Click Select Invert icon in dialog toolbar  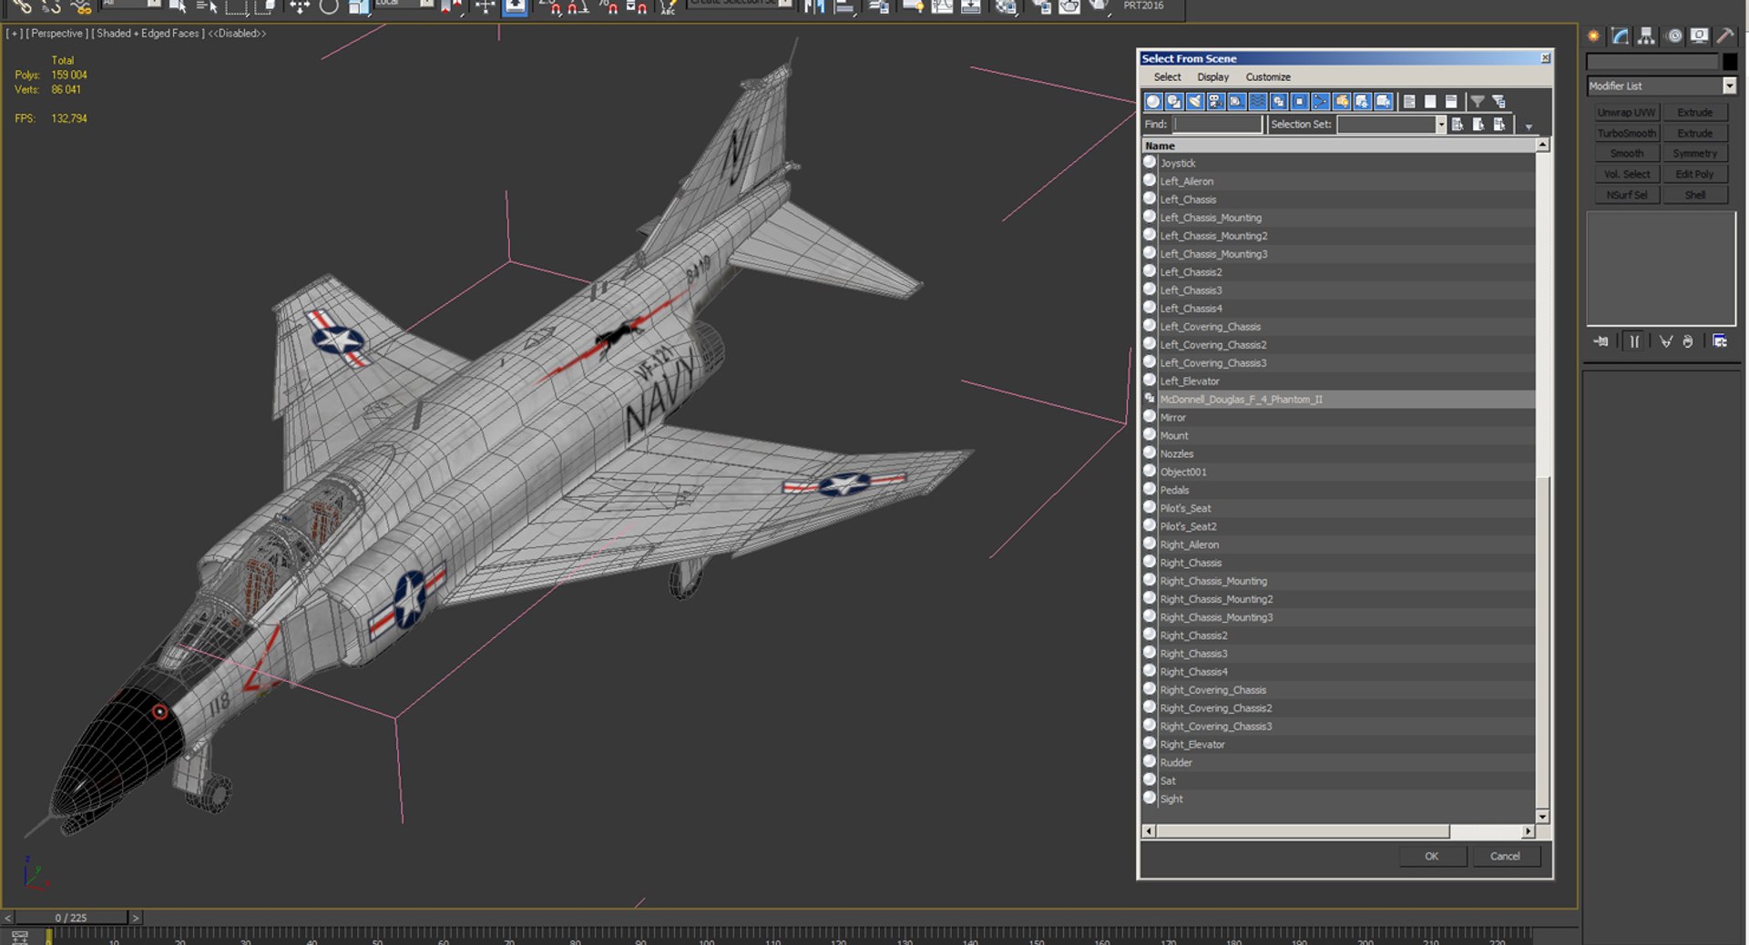(1451, 101)
